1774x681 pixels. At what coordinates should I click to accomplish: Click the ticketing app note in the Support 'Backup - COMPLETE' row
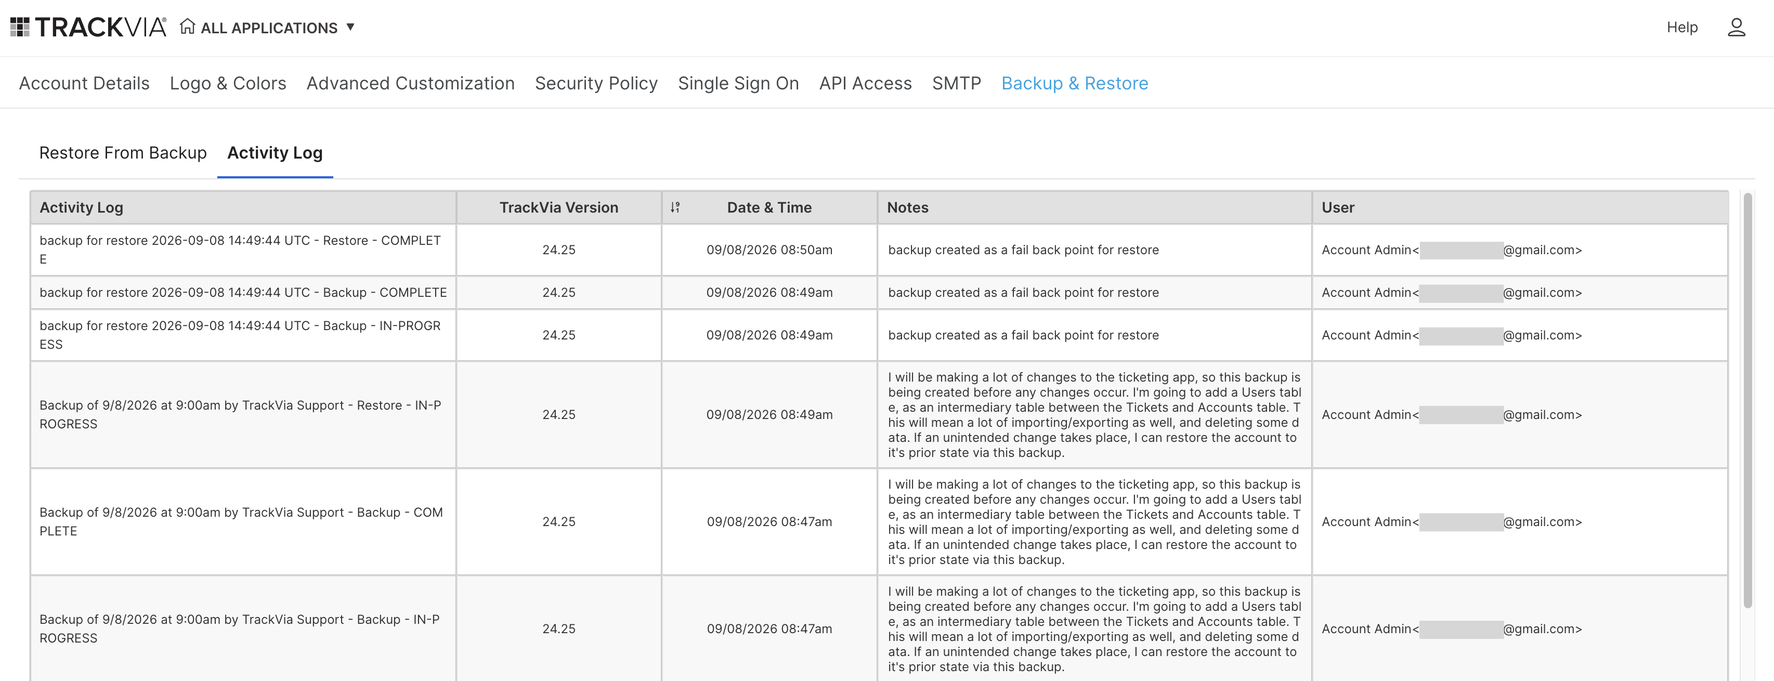click(1094, 522)
